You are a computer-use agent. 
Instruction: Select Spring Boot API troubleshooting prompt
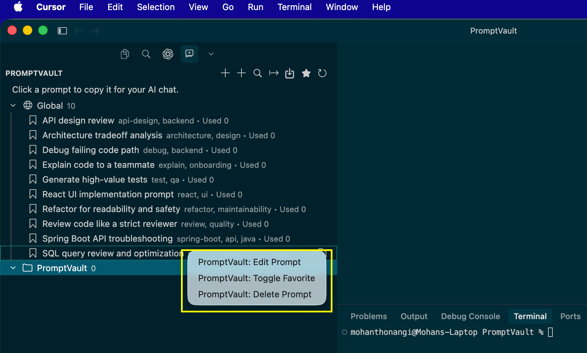[x=169, y=239]
